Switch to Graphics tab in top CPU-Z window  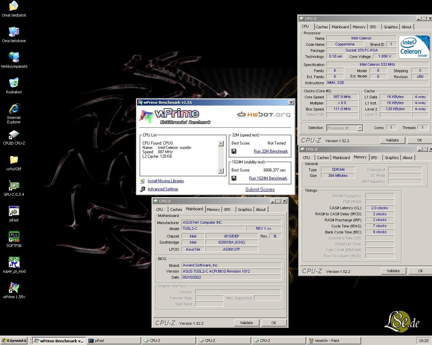pyautogui.click(x=390, y=27)
